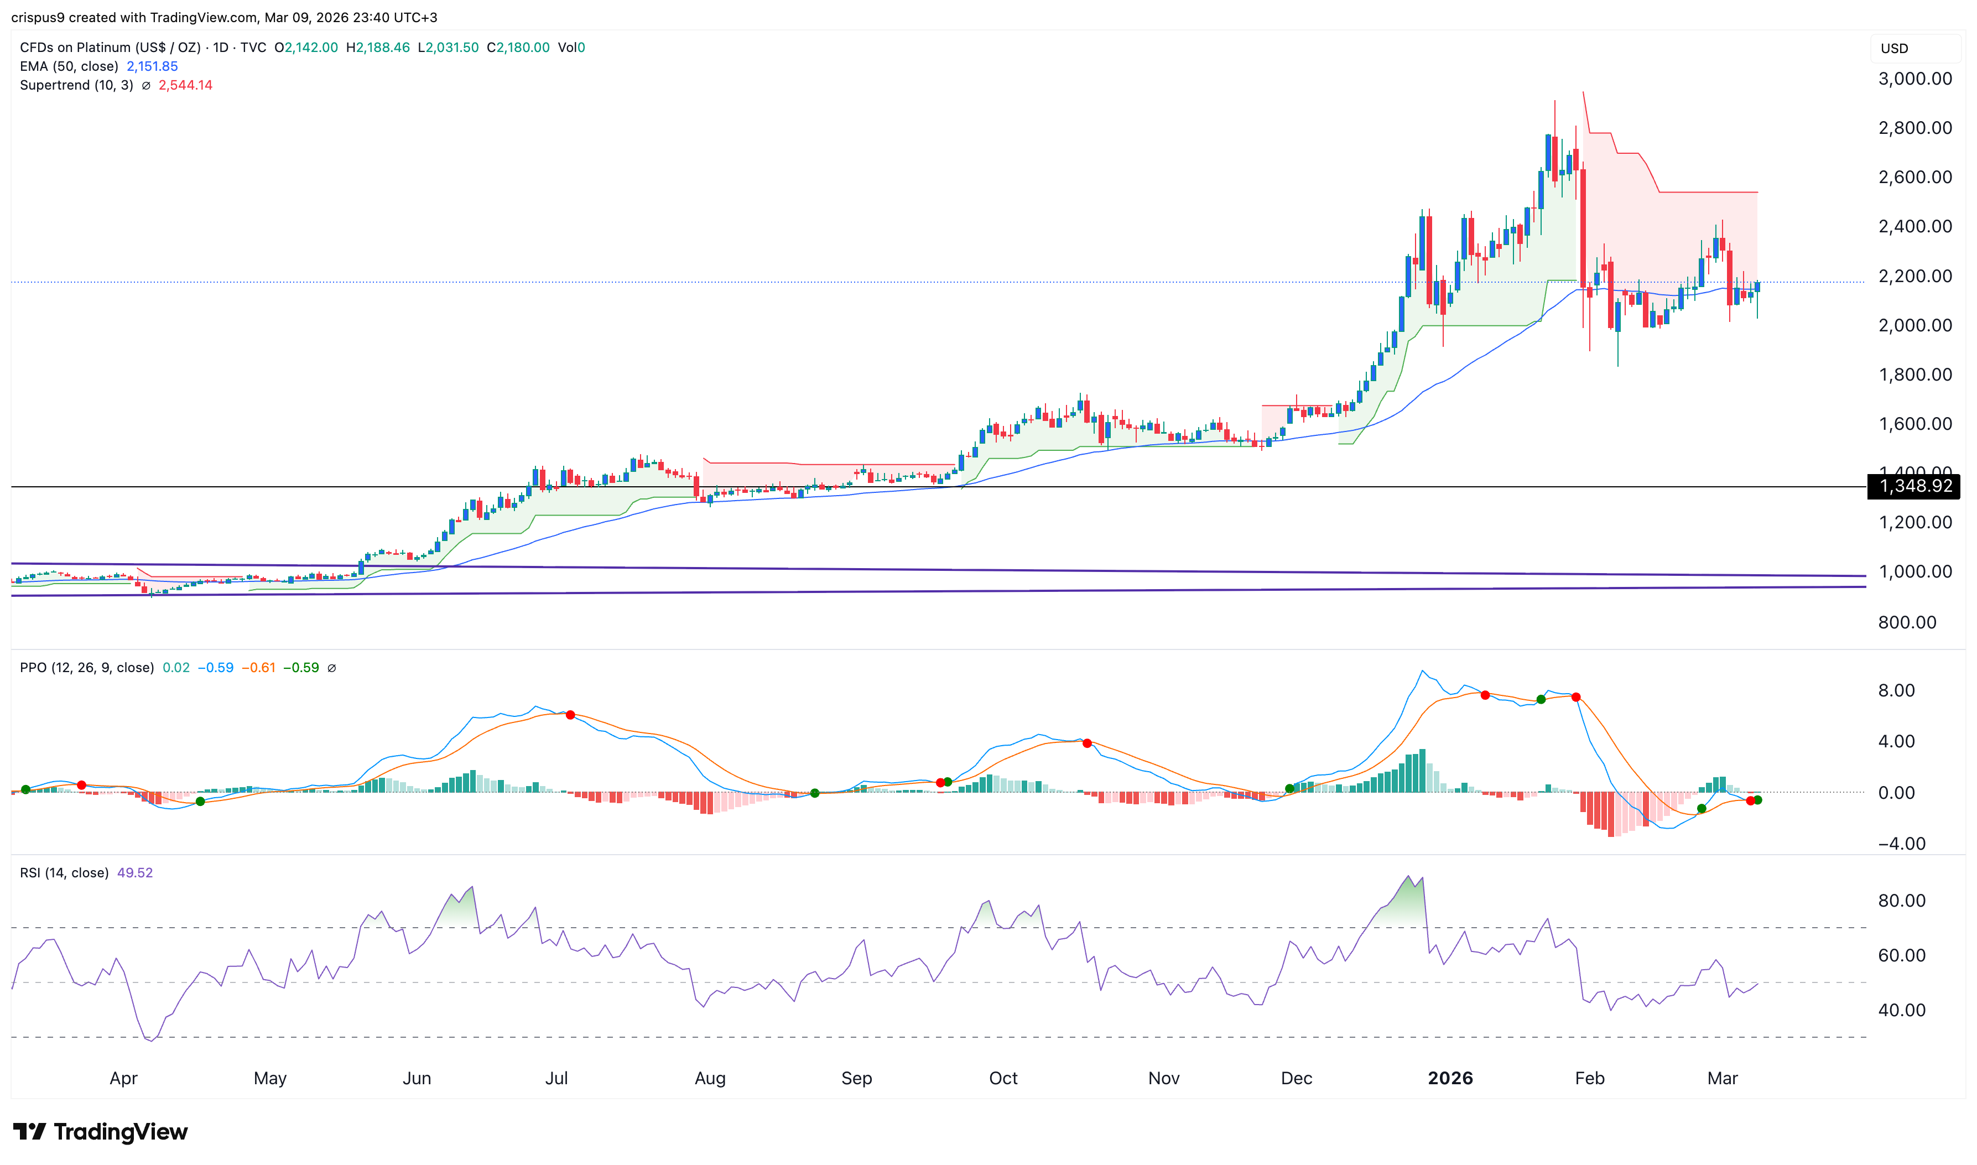Click the red PPO crossover dot in July

pyautogui.click(x=570, y=715)
